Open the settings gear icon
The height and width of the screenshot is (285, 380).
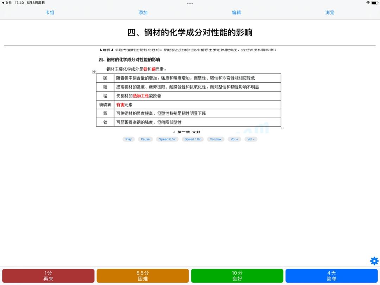point(374,261)
